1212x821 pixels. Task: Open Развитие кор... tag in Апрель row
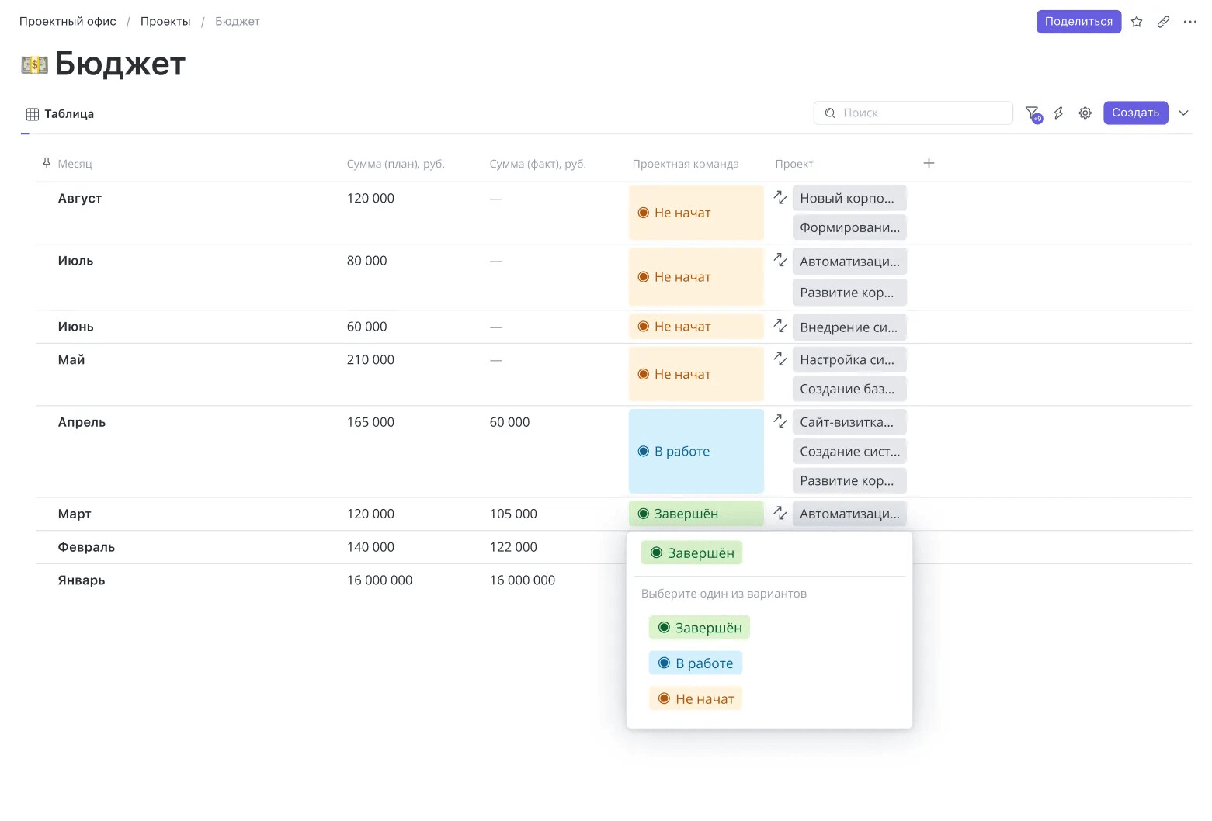849,481
